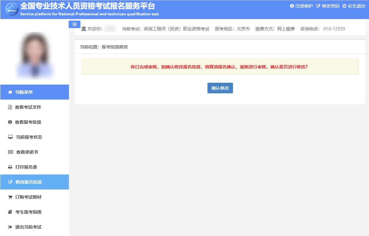Click the card icon for 查看承诺书
This screenshot has height=236, width=369.
point(11,152)
